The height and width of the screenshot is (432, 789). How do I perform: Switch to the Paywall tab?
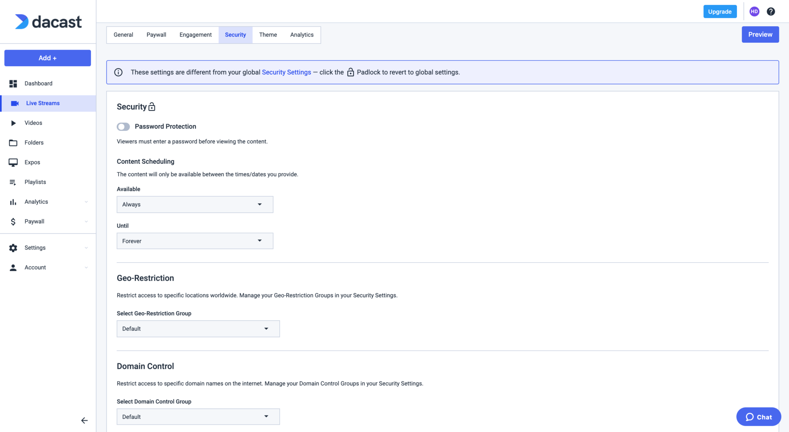[156, 35]
